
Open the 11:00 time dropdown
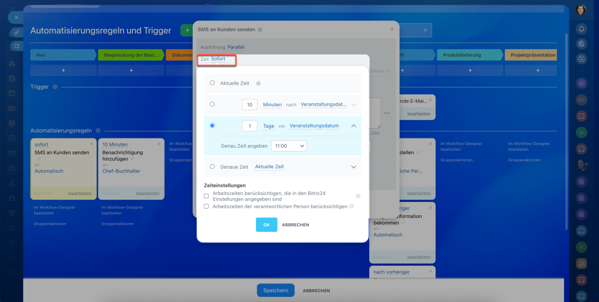click(289, 146)
